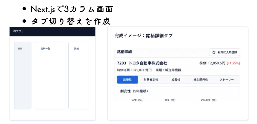257x124 pixels.
Task: Click the お気に入り登録 button
Action: 225,52
